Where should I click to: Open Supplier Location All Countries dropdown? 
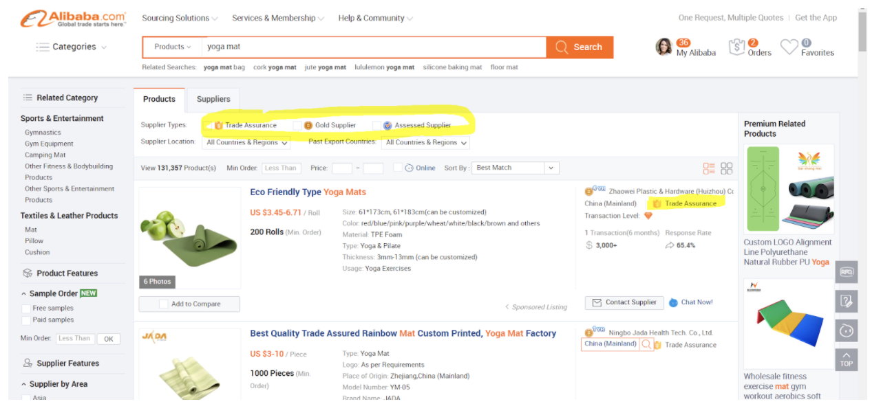tap(246, 142)
